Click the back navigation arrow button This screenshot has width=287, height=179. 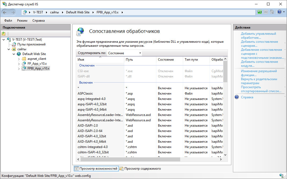pos(5,12)
